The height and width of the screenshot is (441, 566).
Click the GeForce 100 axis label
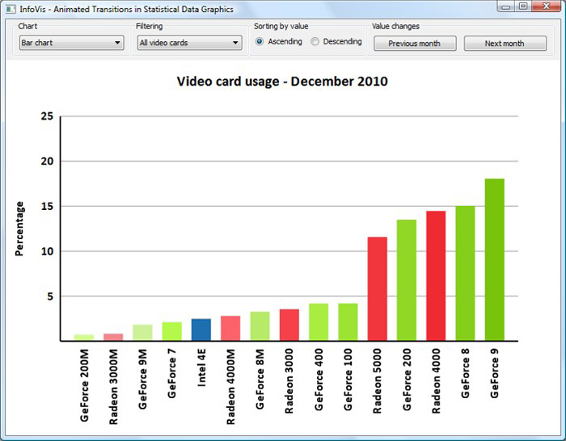348,380
